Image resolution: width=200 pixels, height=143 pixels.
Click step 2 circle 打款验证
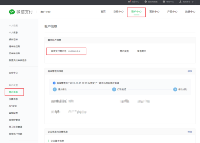(x=114, y=89)
